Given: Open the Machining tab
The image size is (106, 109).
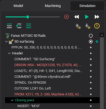Looking at the screenshot, I should (53, 6).
